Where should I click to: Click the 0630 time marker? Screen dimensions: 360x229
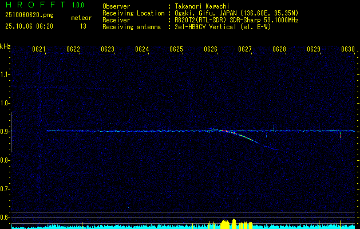click(x=348, y=49)
